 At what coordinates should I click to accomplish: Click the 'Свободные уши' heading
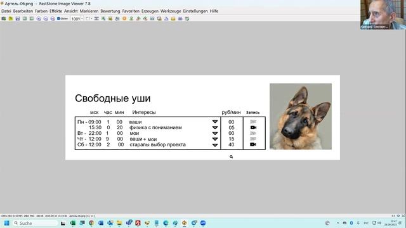click(x=113, y=98)
